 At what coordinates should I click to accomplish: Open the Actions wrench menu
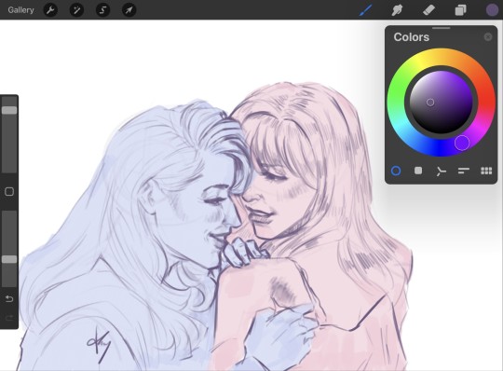pyautogui.click(x=50, y=10)
